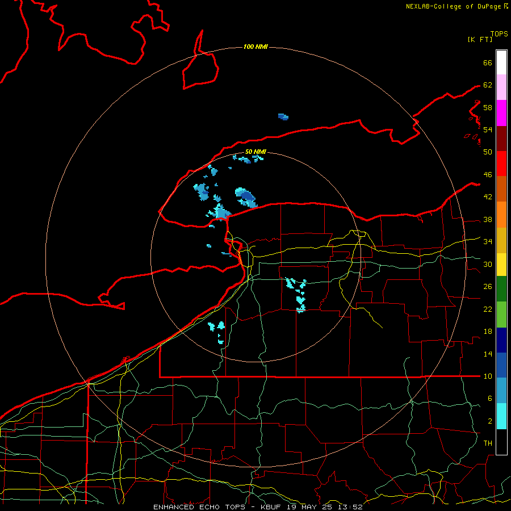Click the 22 legend value
Image resolution: width=511 pixels, height=511 pixels.
[x=488, y=309]
